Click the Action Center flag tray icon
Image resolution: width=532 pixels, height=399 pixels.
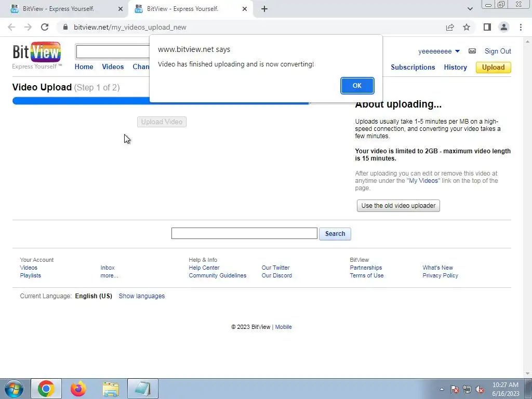[455, 389]
